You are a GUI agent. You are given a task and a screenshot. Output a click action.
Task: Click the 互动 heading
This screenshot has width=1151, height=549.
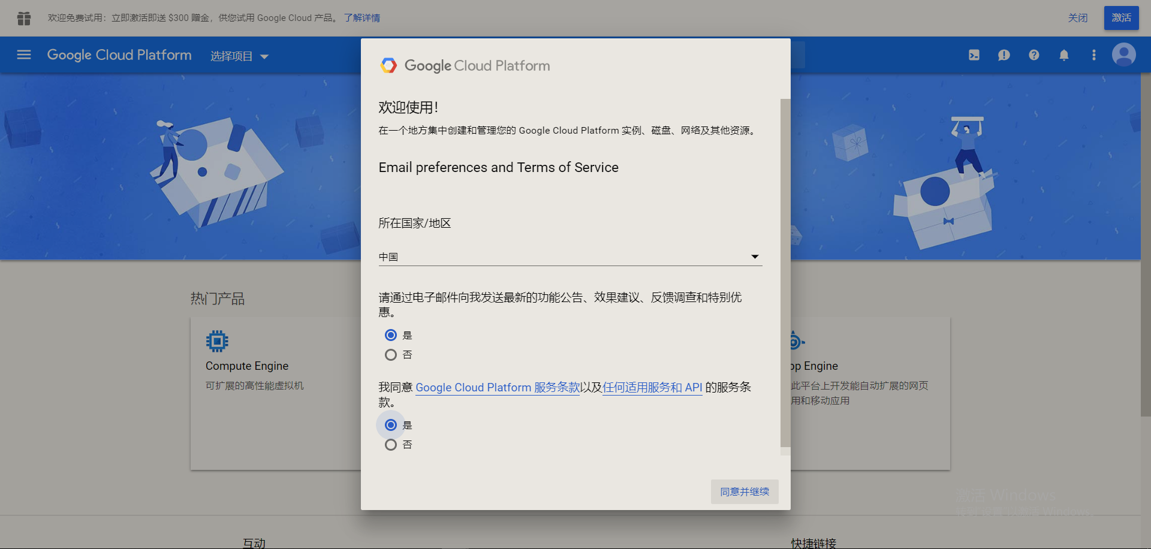pyautogui.click(x=254, y=543)
